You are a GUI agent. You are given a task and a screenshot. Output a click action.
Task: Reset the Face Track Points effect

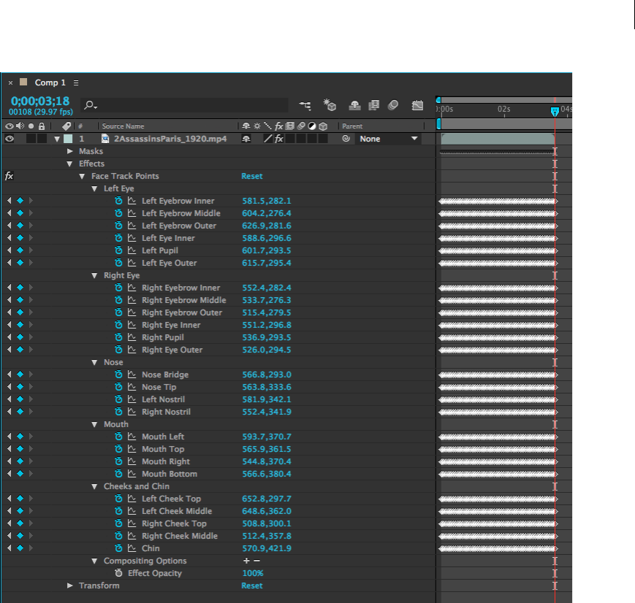[x=252, y=176]
